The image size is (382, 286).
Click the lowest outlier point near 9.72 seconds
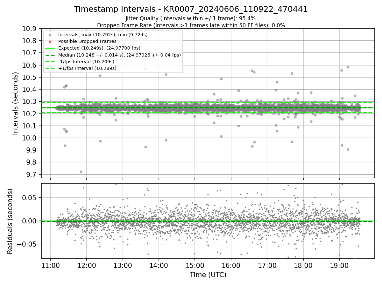[81, 172]
